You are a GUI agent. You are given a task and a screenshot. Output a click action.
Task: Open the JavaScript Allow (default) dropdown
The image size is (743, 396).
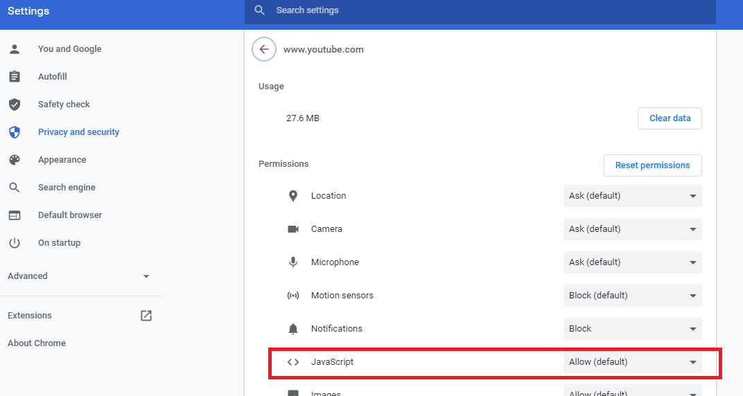pyautogui.click(x=632, y=362)
